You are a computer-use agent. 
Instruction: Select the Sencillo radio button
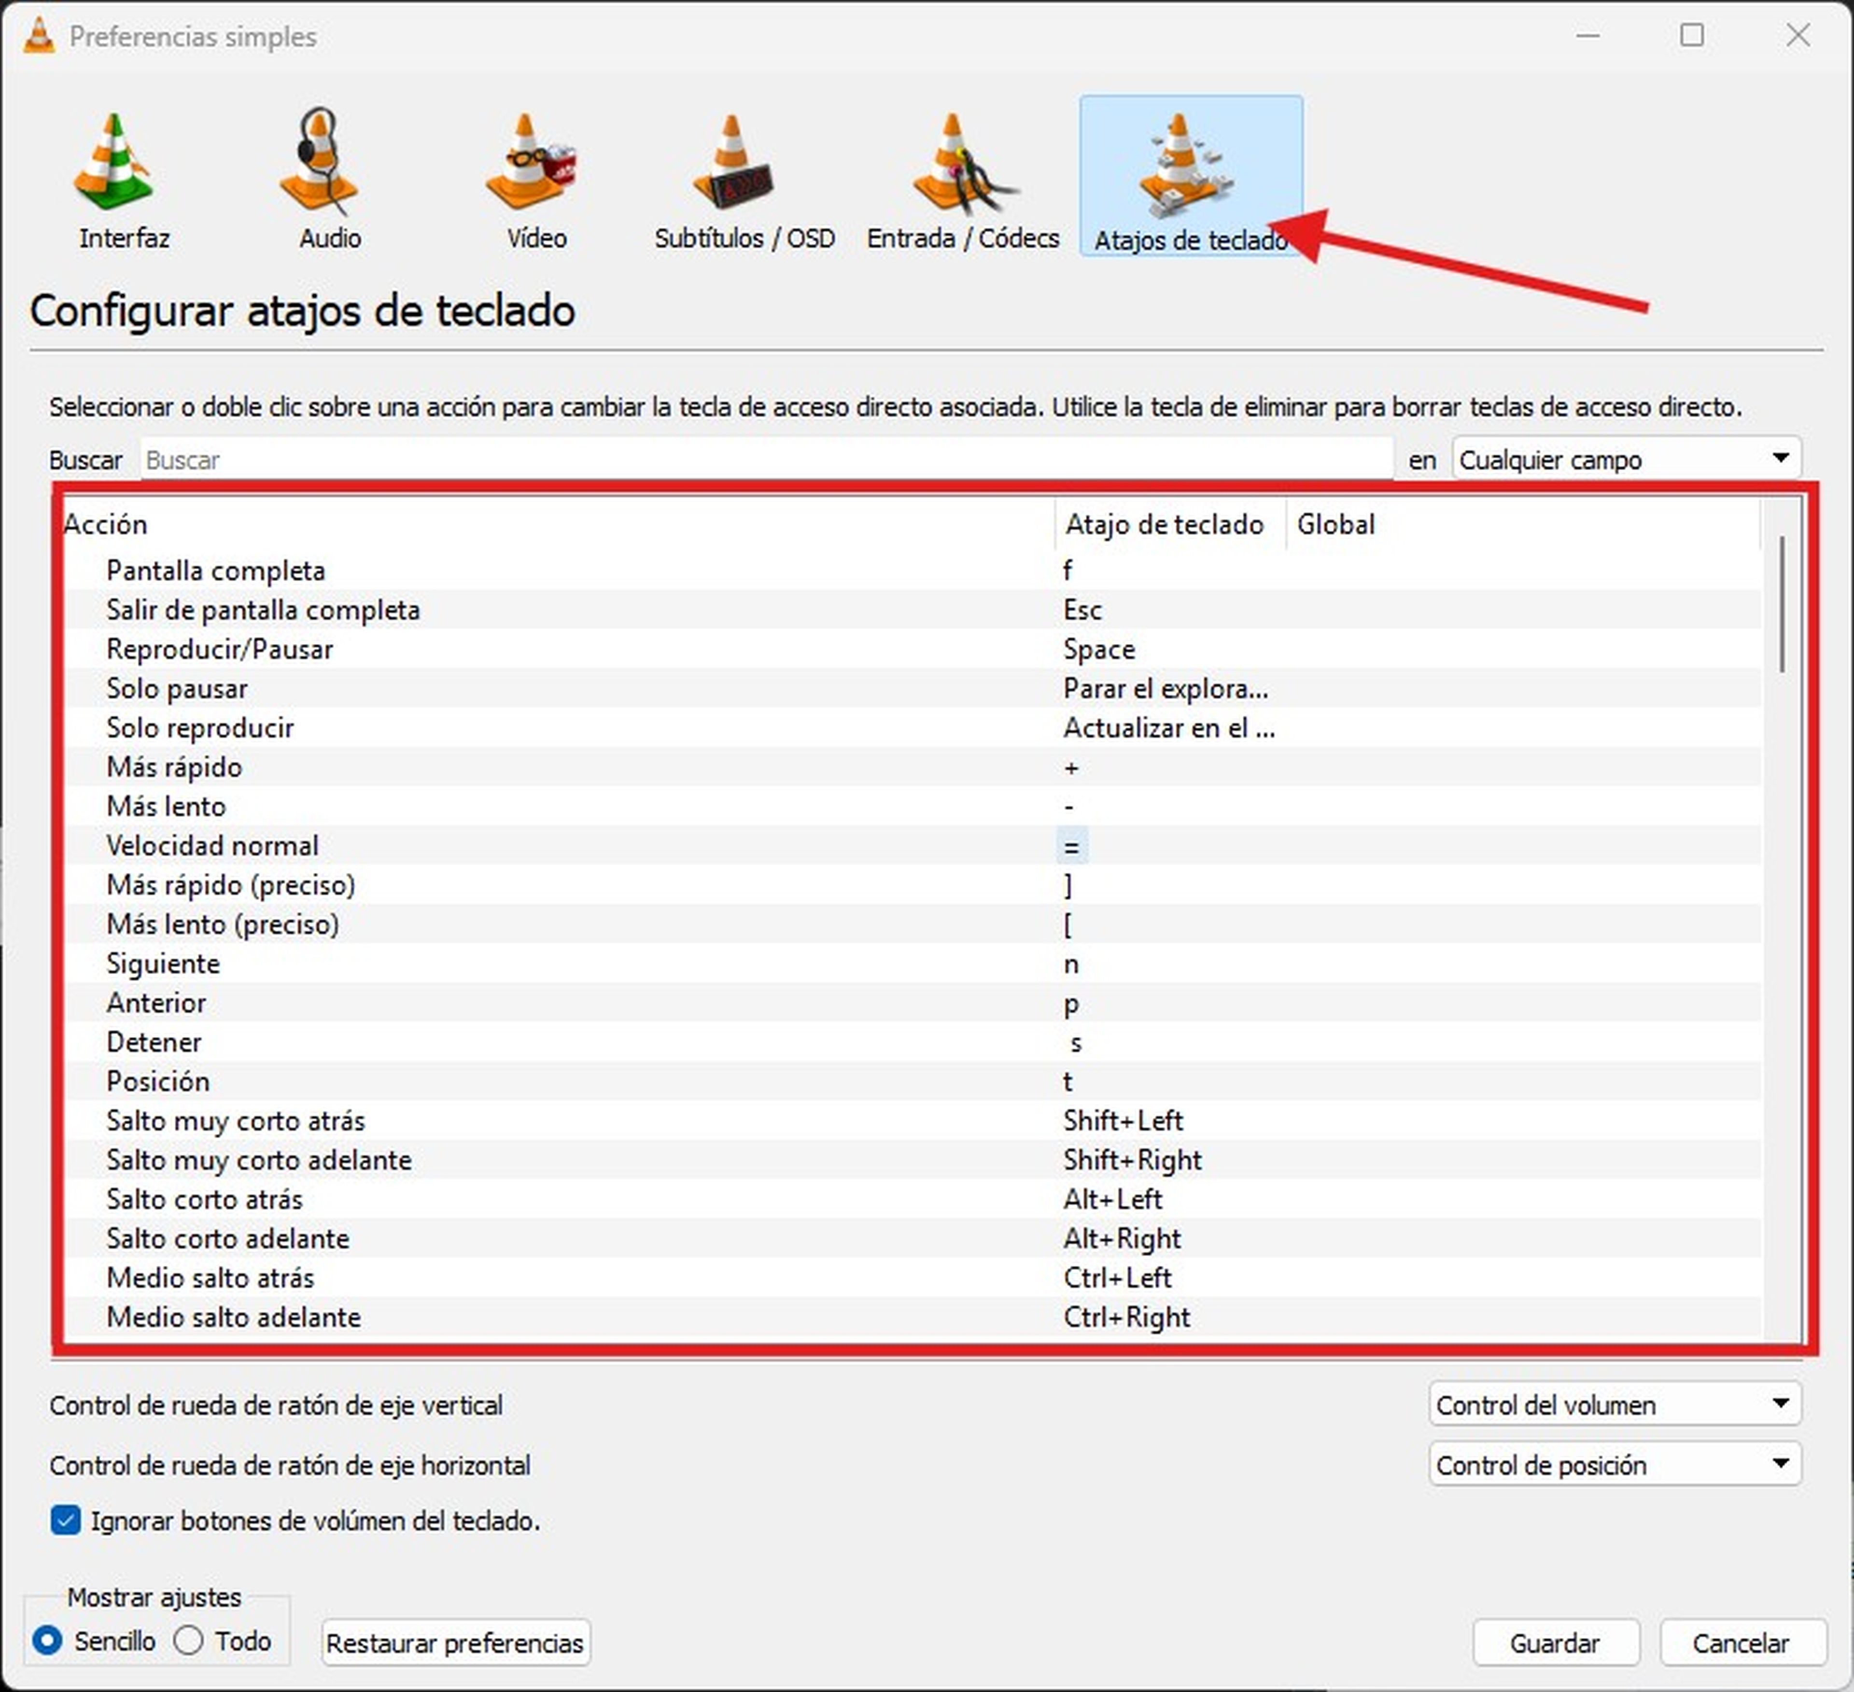(47, 1640)
